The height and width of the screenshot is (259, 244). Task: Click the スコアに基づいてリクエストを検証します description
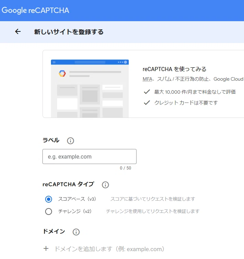(x=153, y=199)
